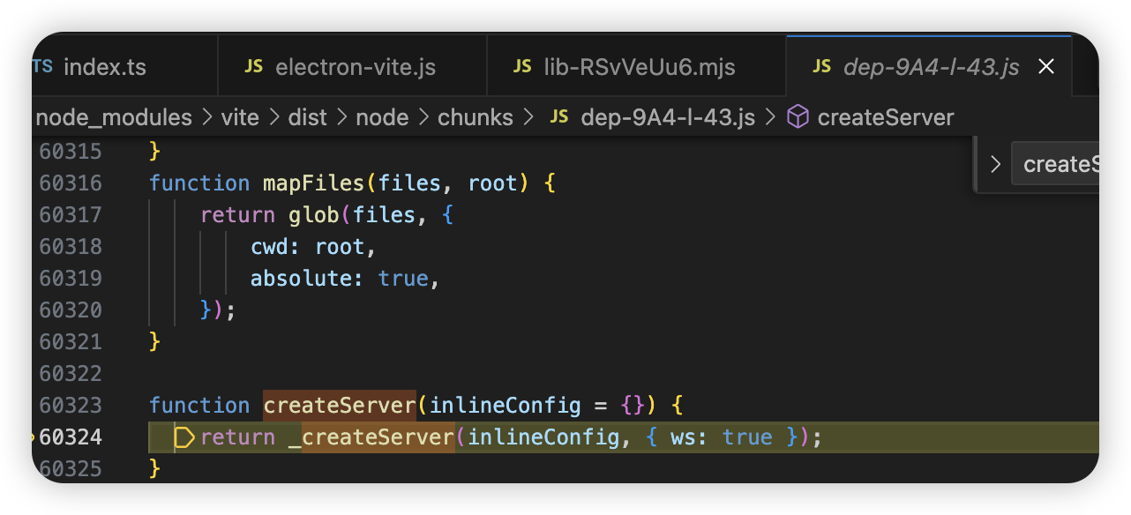
Task: Click inlineConfig parameter on line 60323
Action: pos(506,406)
